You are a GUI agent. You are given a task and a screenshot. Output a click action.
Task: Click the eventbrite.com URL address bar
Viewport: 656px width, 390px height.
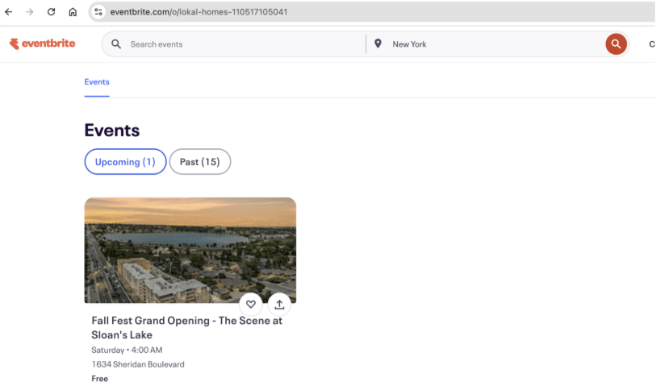pyautogui.click(x=323, y=12)
